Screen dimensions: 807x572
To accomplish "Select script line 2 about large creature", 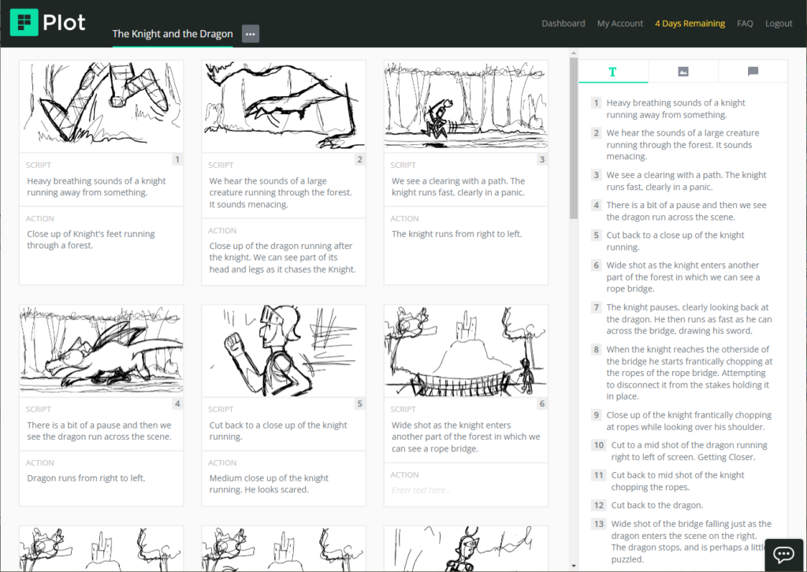I will click(683, 144).
